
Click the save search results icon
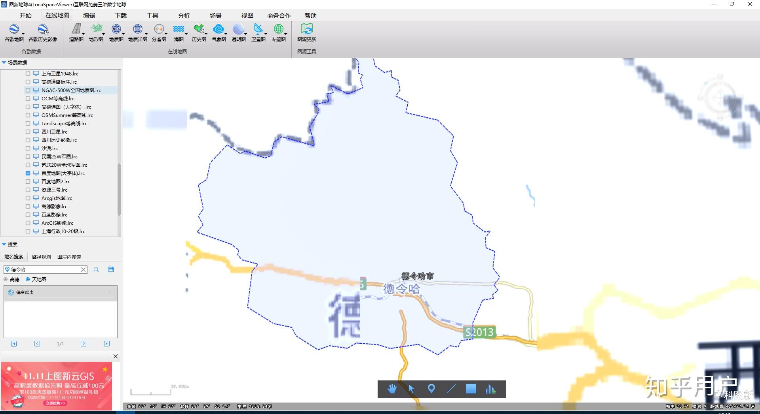click(111, 269)
